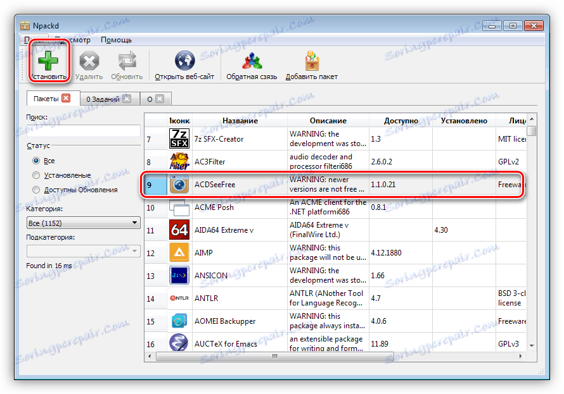Click the AUCTeX for Emacs icon
Screen dimensions: 564x394
179,343
